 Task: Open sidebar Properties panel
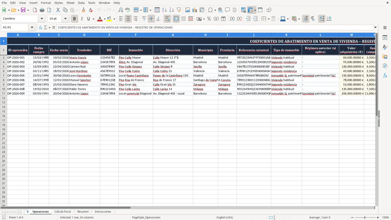click(385, 38)
